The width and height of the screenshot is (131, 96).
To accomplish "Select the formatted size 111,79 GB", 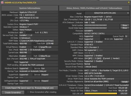I will [97, 20].
